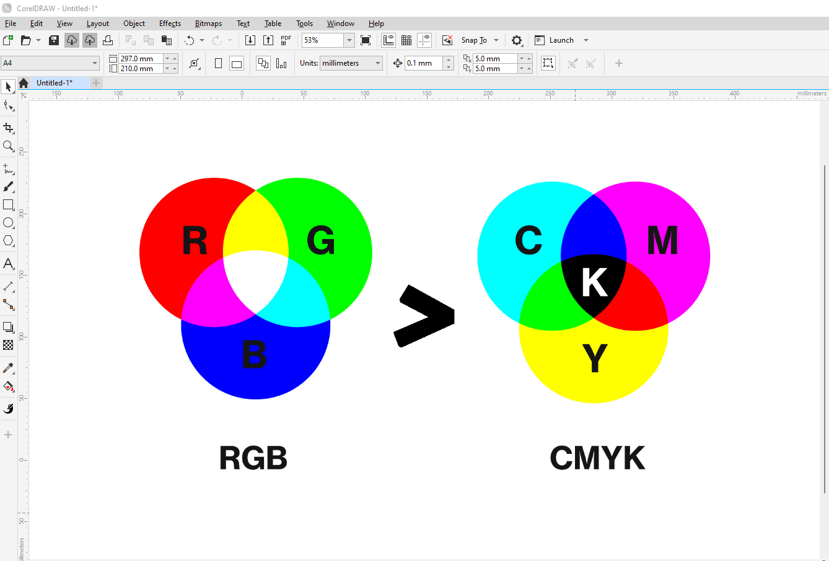Activate the Shape tool

pos(8,105)
